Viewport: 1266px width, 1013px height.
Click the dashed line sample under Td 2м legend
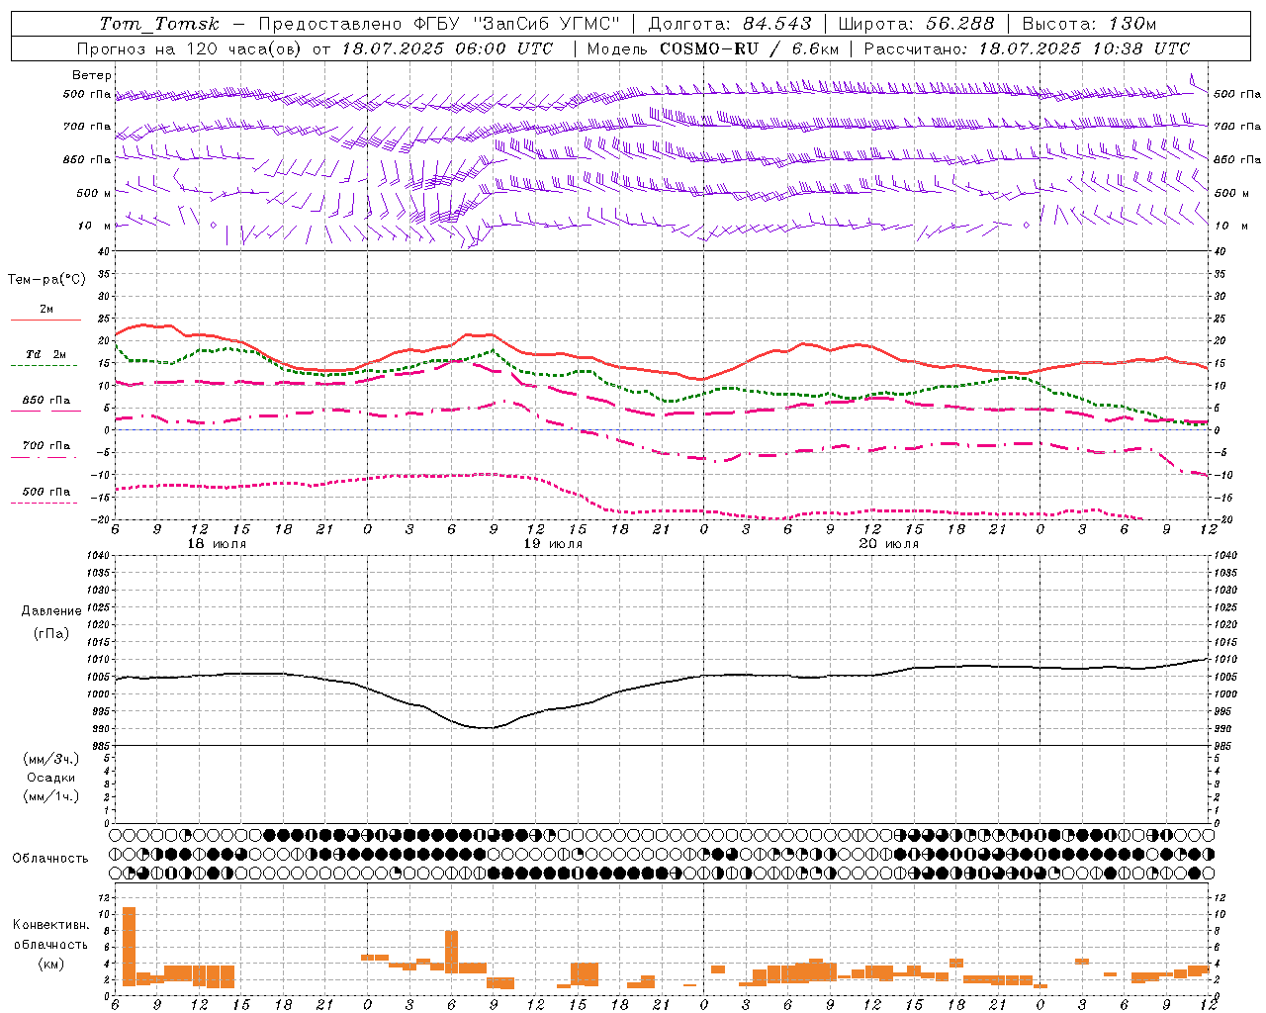(45, 365)
